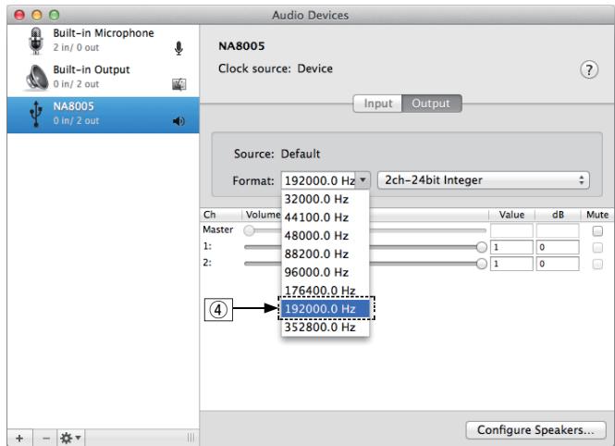This screenshot has height=446, width=615.
Task: Zoom the Audio Devices window with green button
Action: click(x=55, y=15)
